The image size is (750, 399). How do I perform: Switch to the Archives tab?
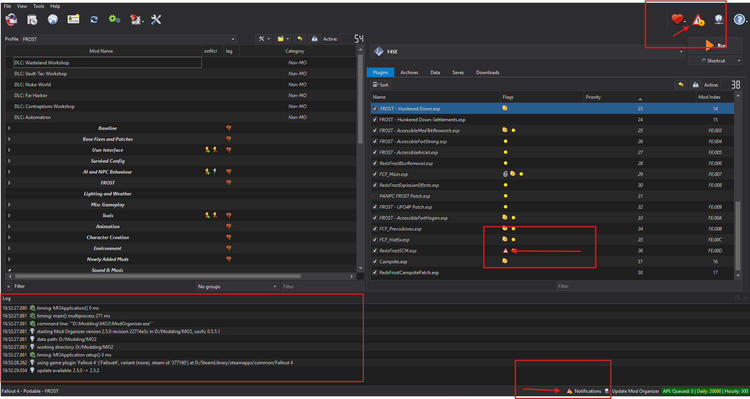[409, 73]
